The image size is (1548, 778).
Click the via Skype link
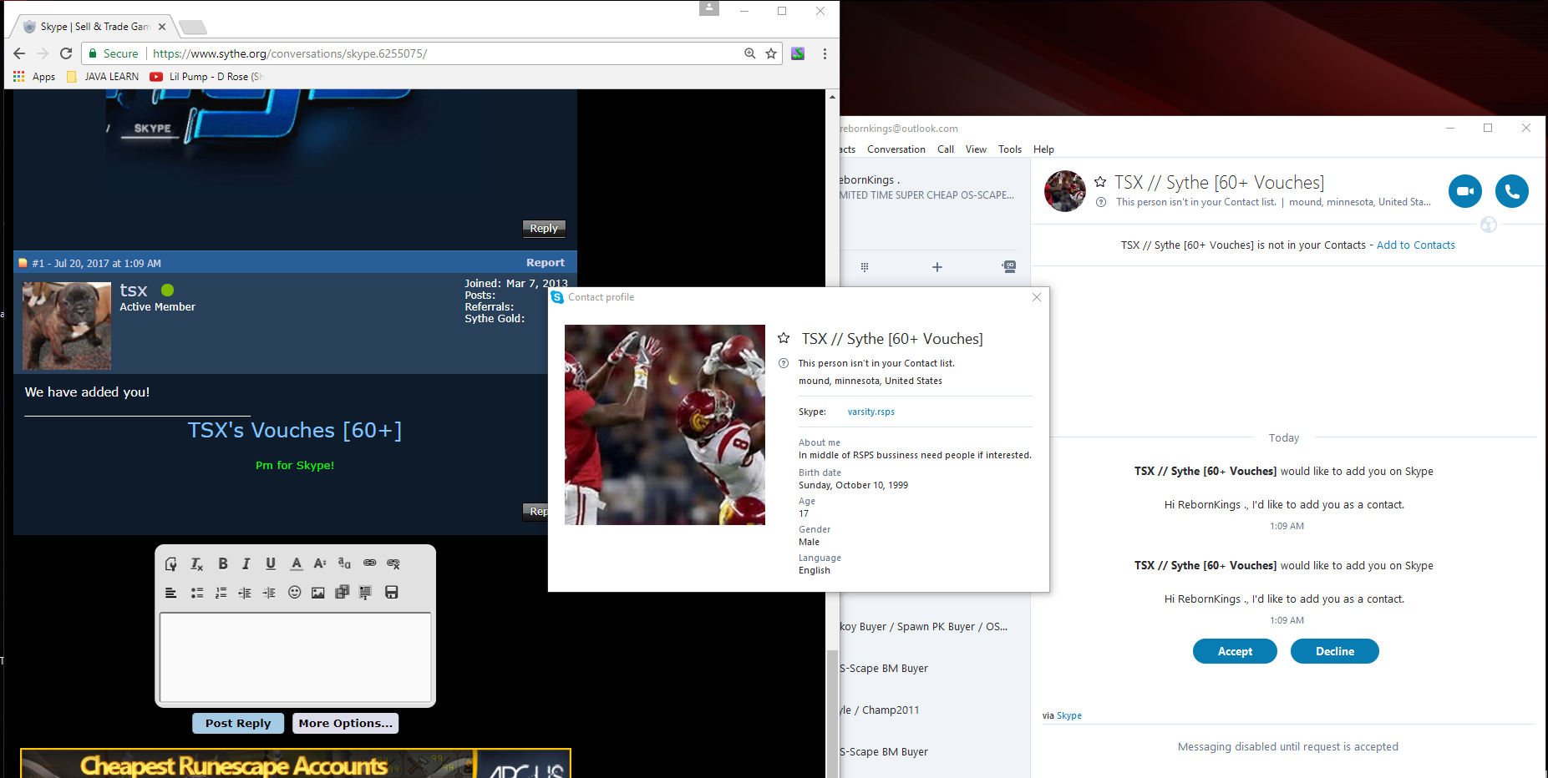click(1069, 715)
